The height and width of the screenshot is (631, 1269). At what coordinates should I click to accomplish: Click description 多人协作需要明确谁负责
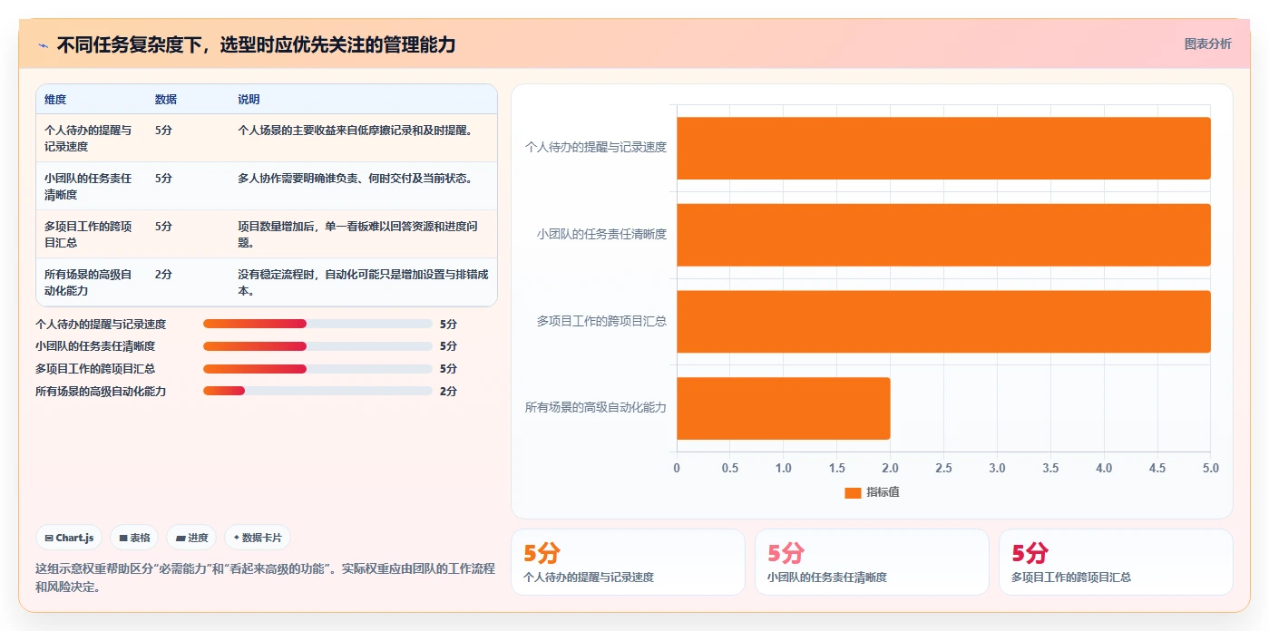point(356,179)
